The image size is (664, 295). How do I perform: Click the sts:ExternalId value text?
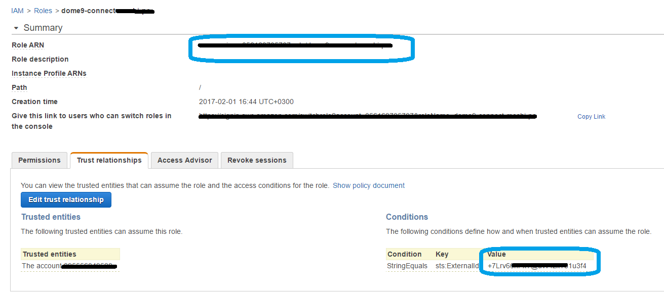(x=537, y=266)
